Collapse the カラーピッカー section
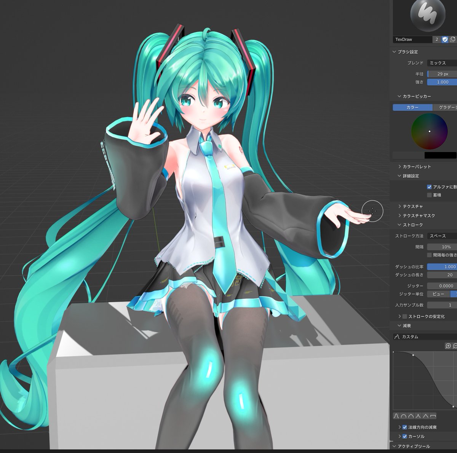The width and height of the screenshot is (457, 453). pos(399,96)
